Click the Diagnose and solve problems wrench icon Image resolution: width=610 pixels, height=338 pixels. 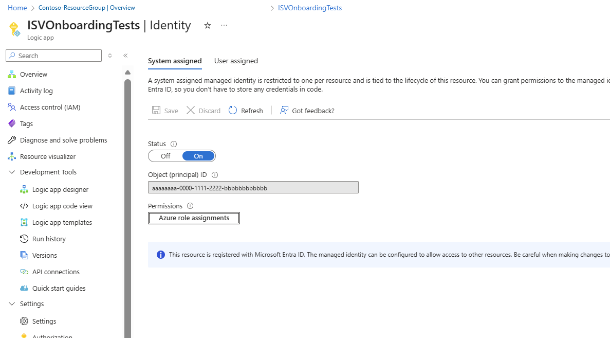tap(12, 140)
